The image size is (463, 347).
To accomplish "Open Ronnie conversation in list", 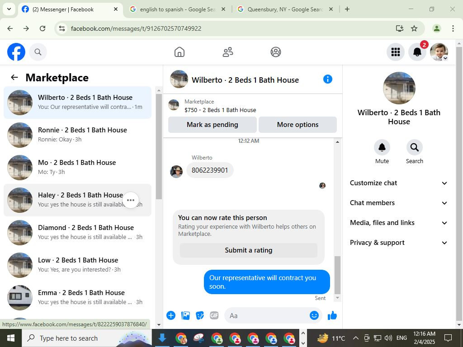I will coord(77,135).
